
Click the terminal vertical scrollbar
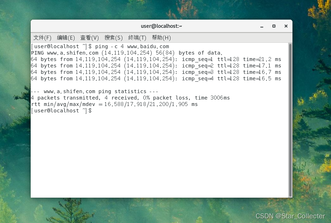point(290,120)
